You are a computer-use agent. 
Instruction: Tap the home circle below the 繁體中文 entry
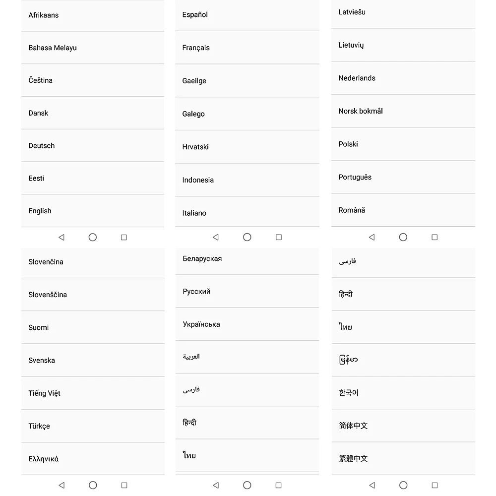click(x=403, y=485)
